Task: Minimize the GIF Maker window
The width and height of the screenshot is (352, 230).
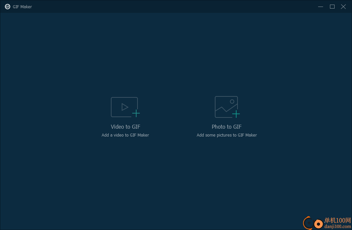Action: [x=320, y=7]
